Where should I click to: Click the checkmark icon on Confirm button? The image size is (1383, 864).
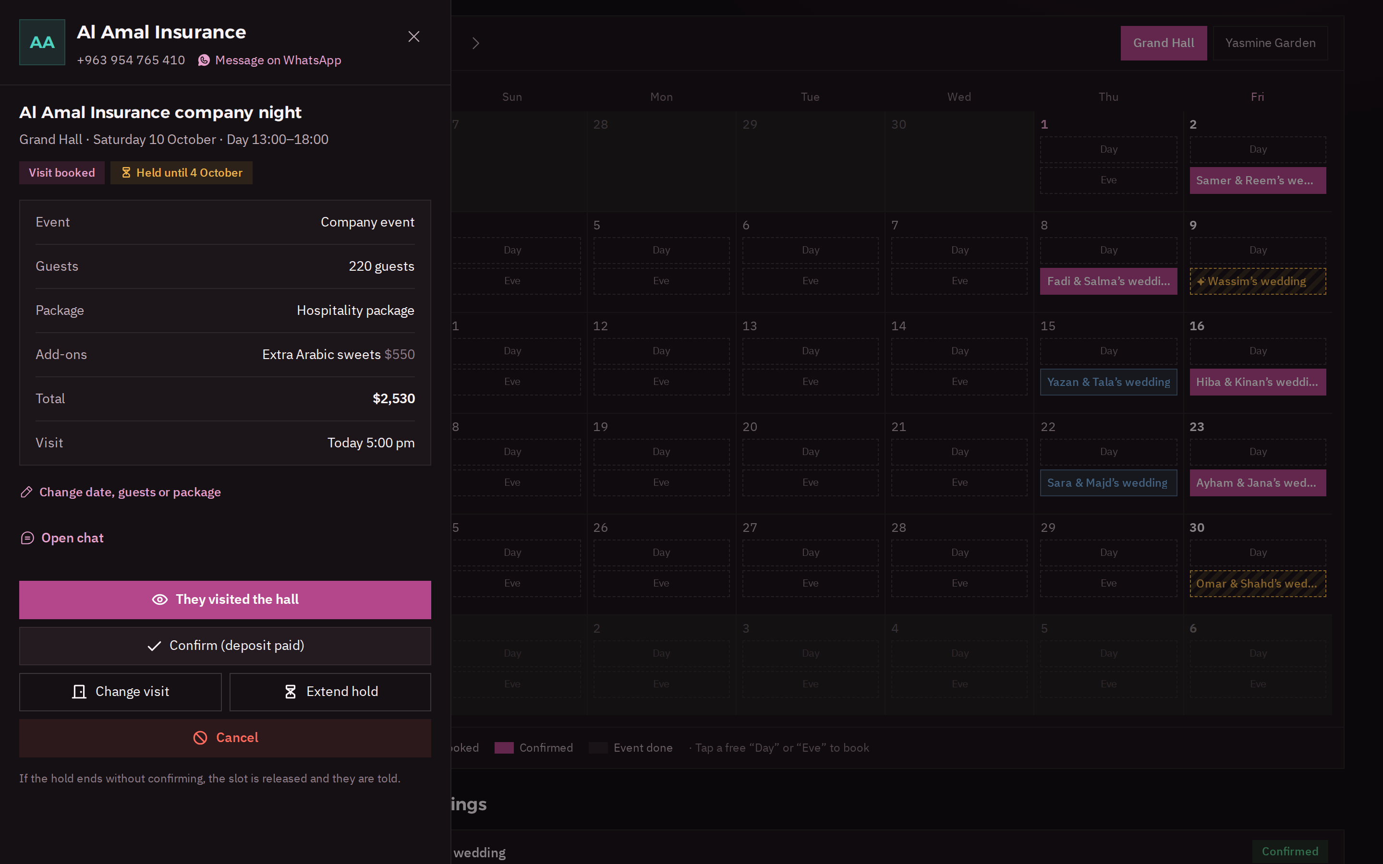154,646
